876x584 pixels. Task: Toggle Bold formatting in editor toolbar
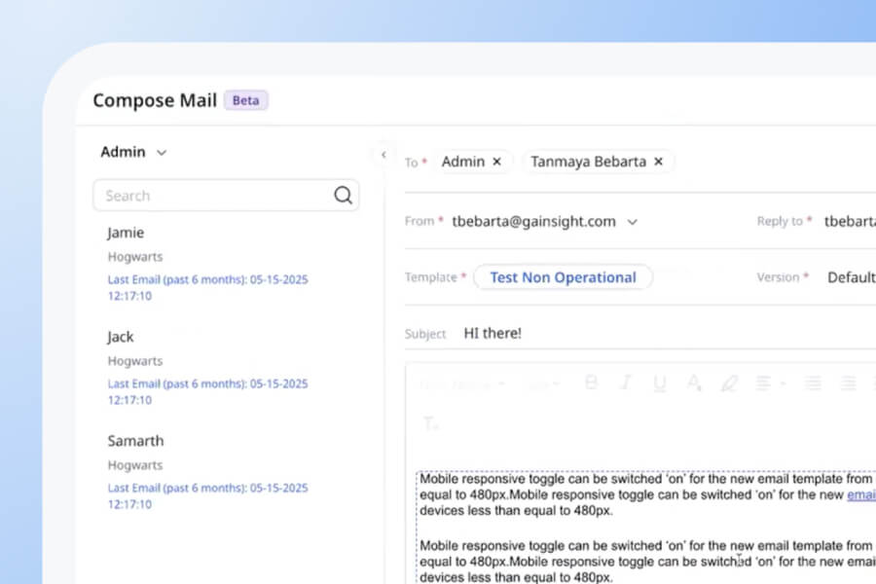pos(591,383)
